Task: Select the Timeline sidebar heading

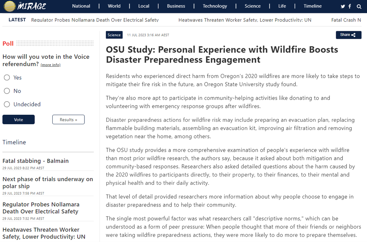Action: [x=14, y=142]
